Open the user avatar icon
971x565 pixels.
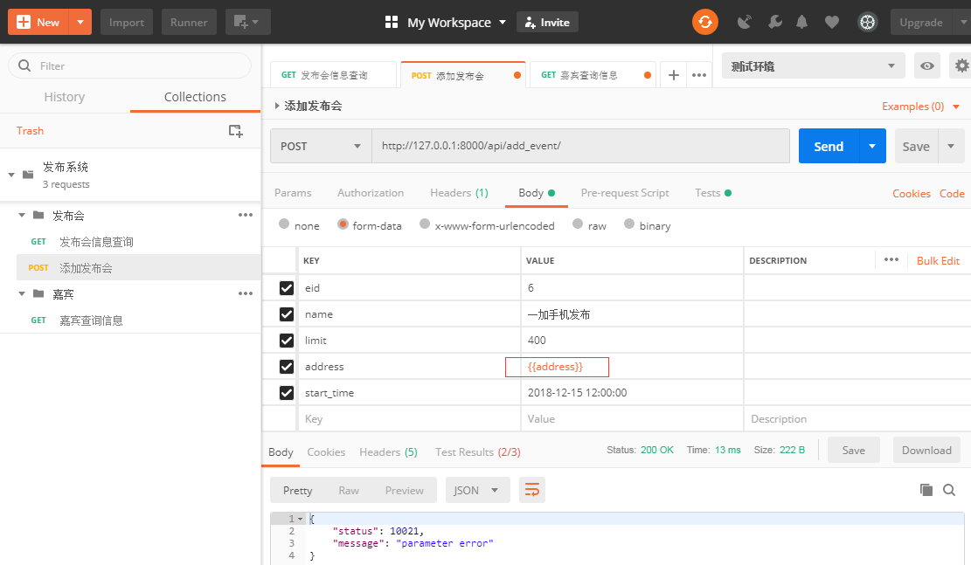point(868,23)
